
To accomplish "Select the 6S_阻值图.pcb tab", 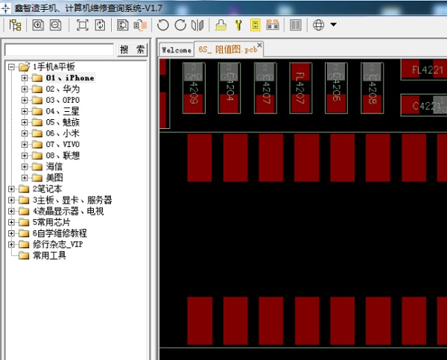I will pyautogui.click(x=228, y=50).
